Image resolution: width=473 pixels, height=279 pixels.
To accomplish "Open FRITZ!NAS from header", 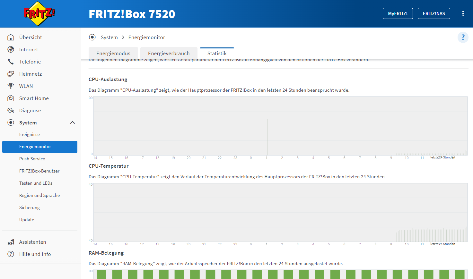I will coord(434,13).
